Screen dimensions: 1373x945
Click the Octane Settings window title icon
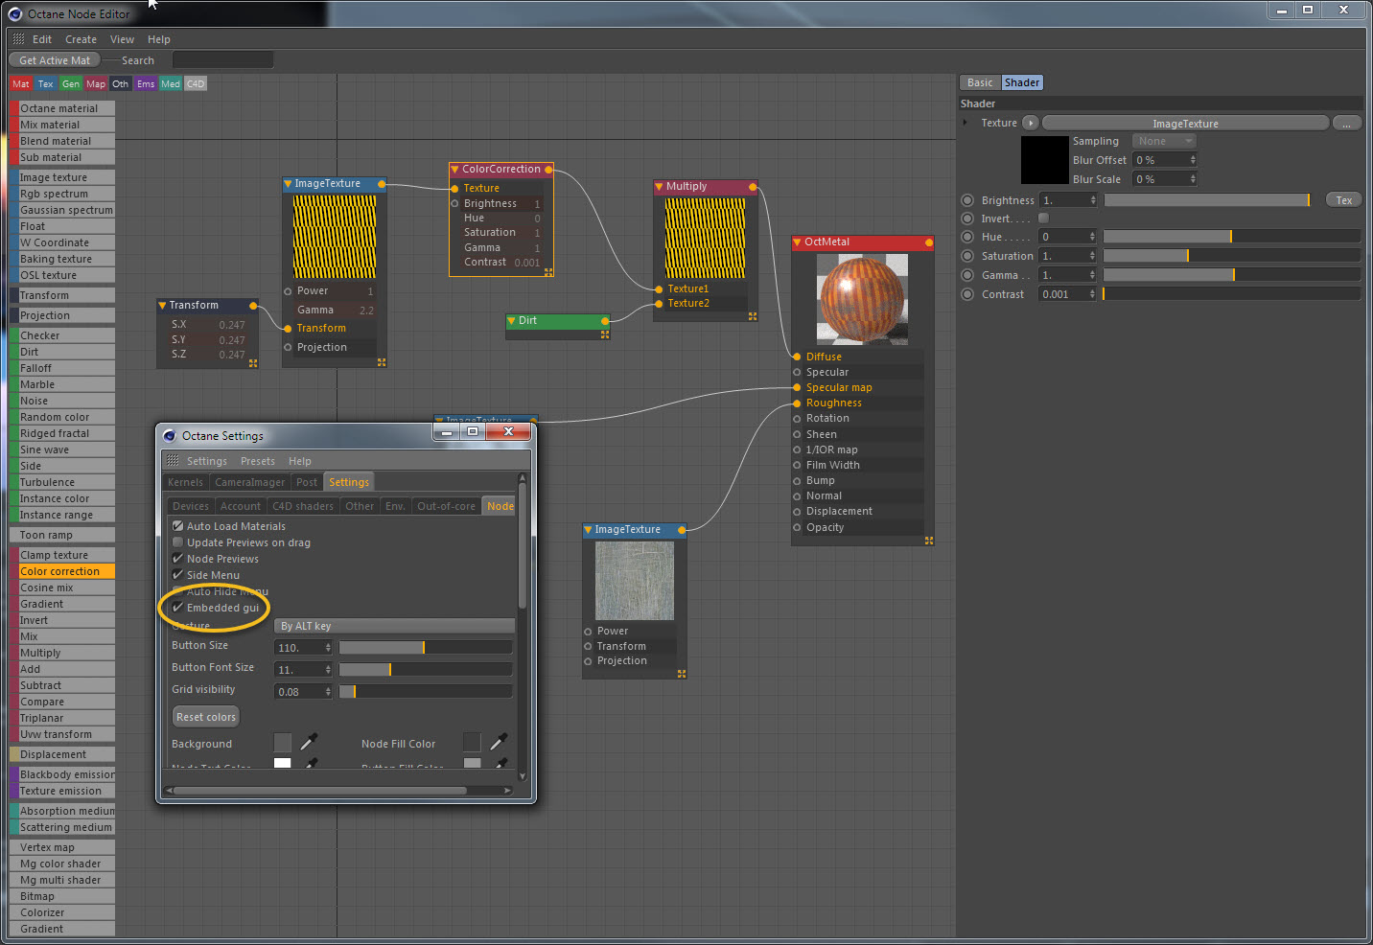coord(170,436)
